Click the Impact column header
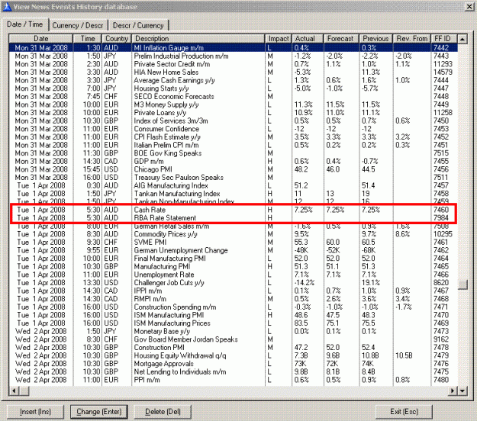The image size is (477, 421). click(x=279, y=39)
